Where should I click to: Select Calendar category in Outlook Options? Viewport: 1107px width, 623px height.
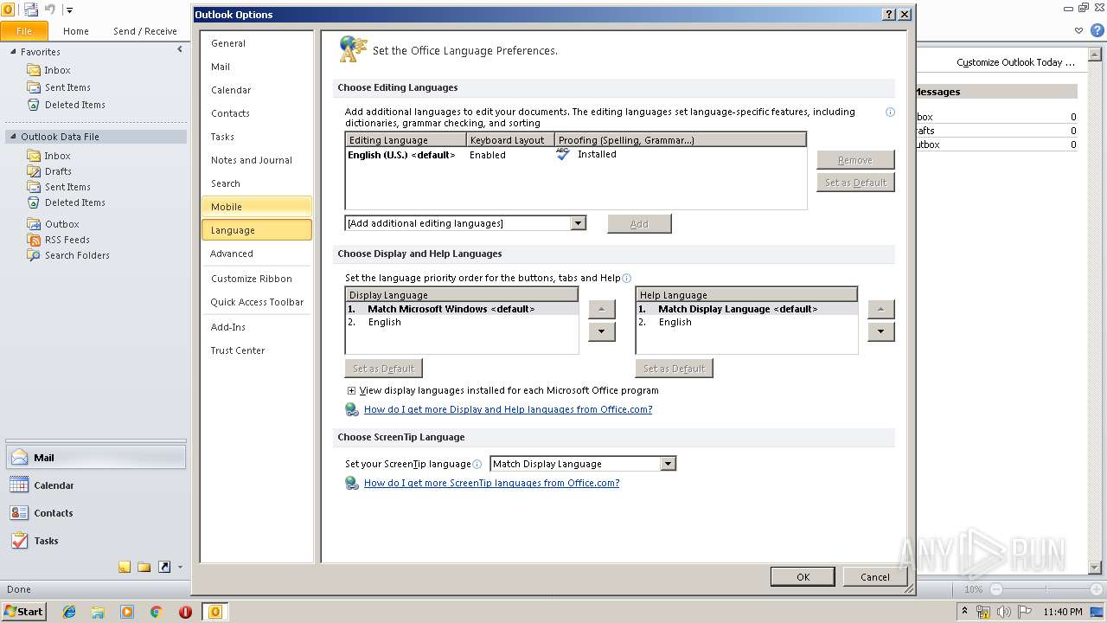tap(257, 90)
